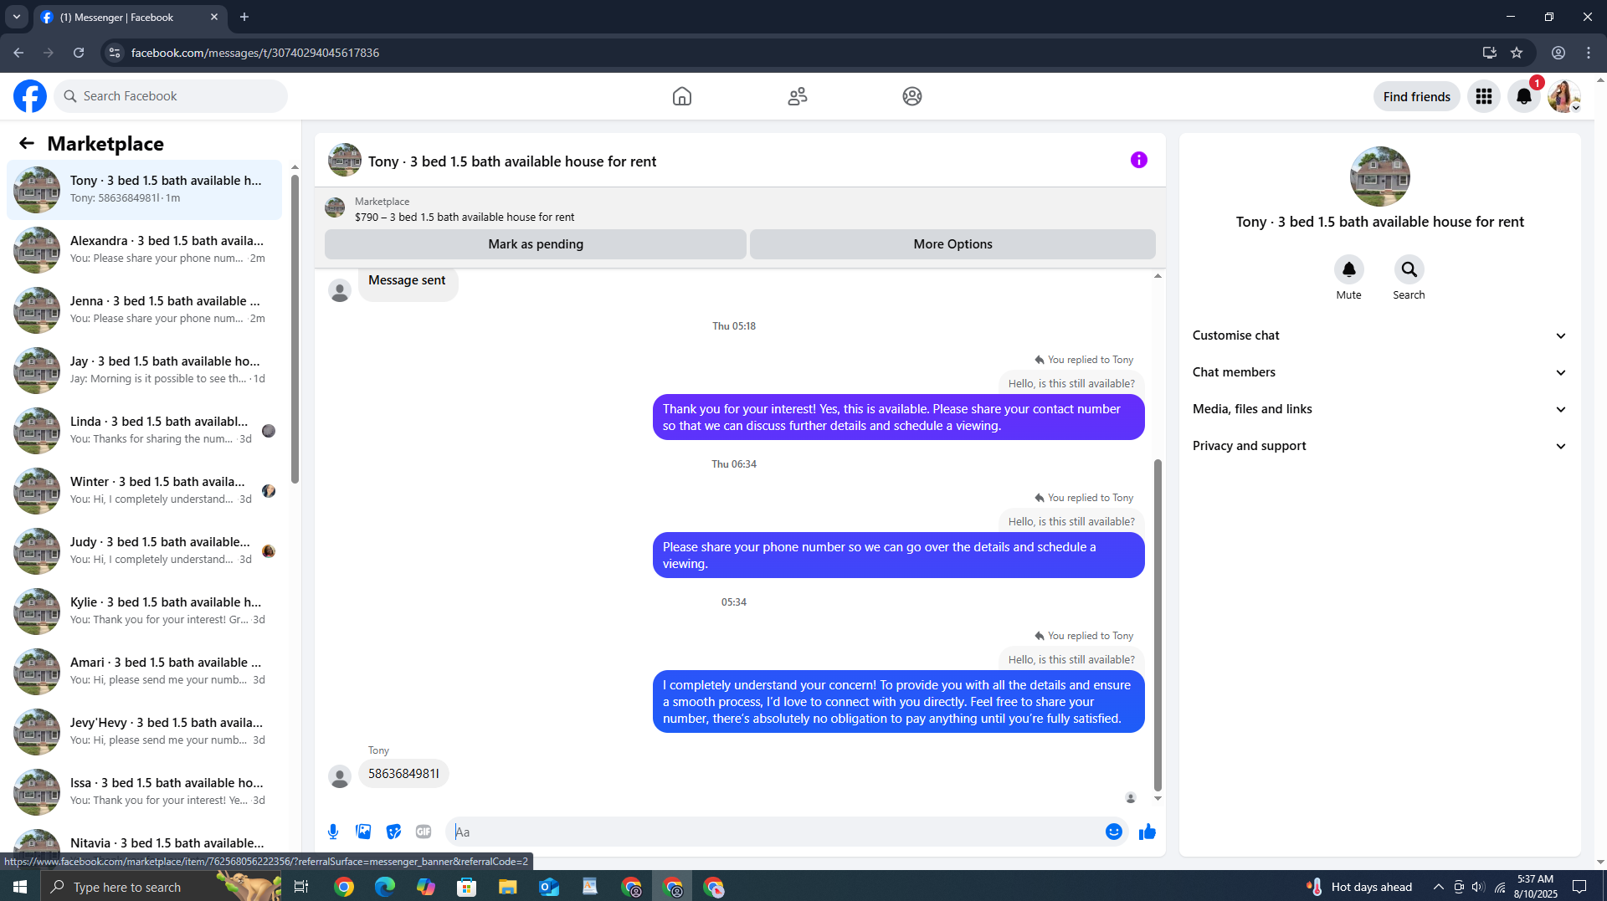Search in conversation using magnifier icon
Image resolution: width=1607 pixels, height=901 pixels.
[x=1409, y=269]
